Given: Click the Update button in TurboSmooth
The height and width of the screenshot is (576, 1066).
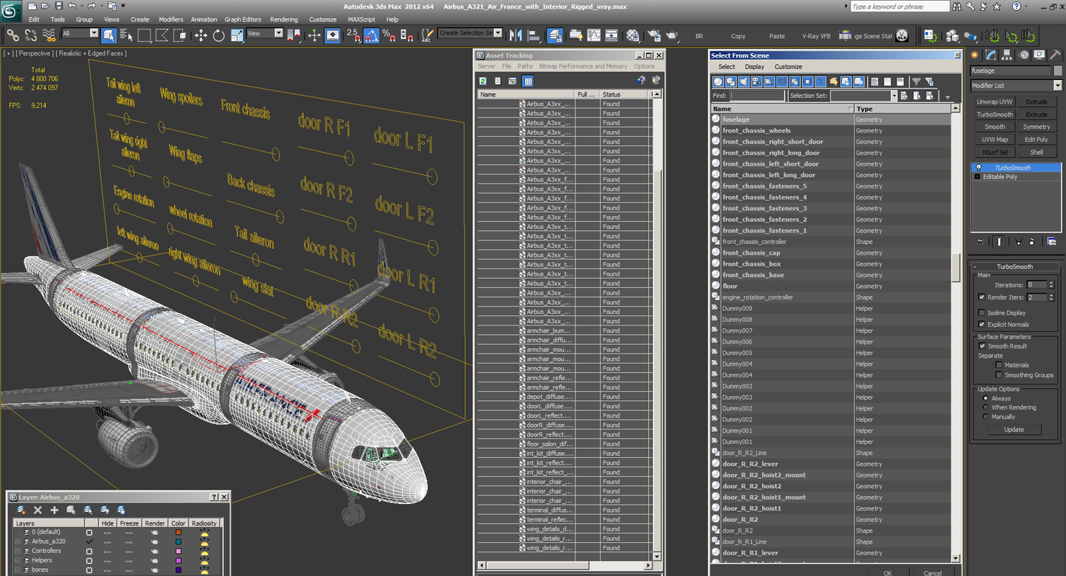Looking at the screenshot, I should [x=1013, y=429].
